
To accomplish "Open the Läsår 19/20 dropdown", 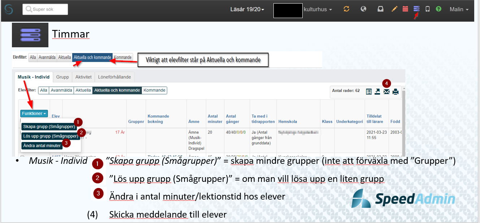I will (x=247, y=9).
